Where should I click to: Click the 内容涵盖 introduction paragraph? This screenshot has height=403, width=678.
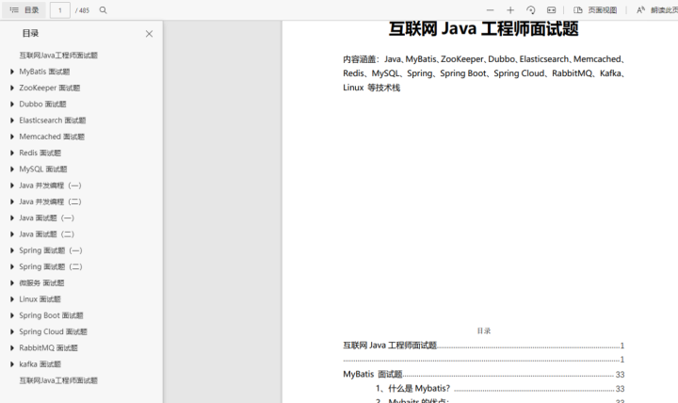[484, 73]
